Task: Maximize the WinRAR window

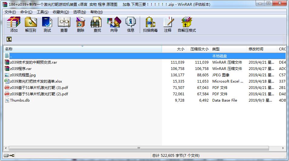Action: pyautogui.click(x=268, y=3)
